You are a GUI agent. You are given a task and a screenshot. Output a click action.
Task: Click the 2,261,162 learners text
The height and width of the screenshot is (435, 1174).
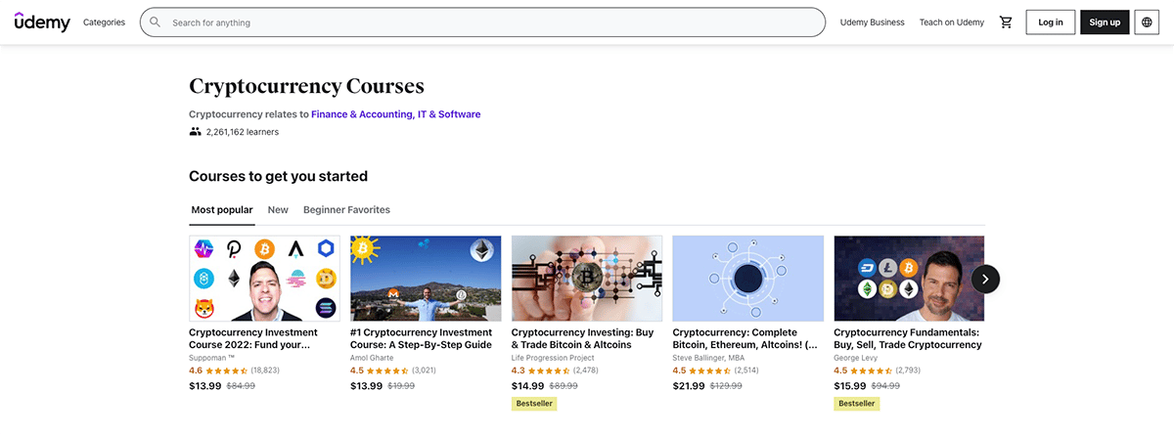pyautogui.click(x=242, y=132)
